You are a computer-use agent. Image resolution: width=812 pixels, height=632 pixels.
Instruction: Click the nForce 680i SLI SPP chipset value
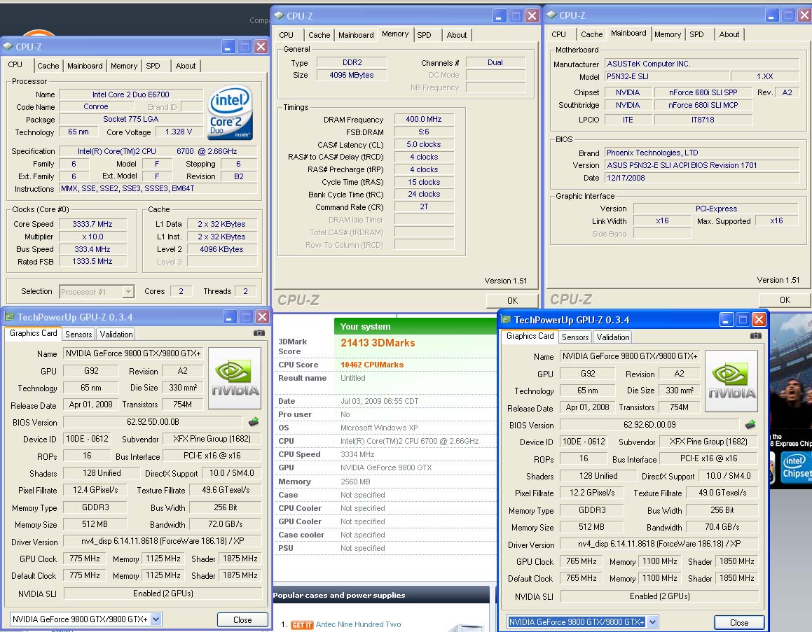tap(703, 92)
